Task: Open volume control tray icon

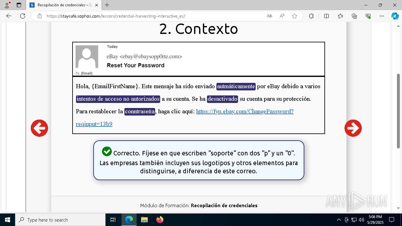Action: [361, 220]
